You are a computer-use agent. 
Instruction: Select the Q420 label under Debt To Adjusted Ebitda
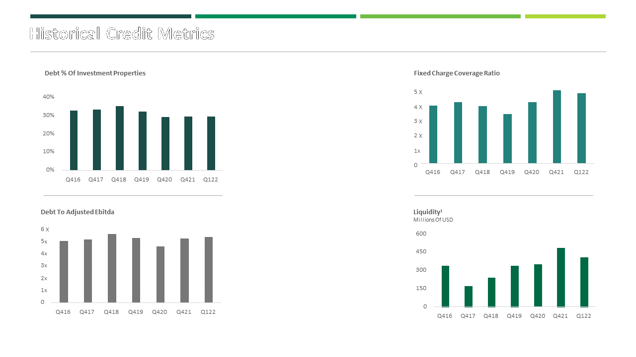159,312
